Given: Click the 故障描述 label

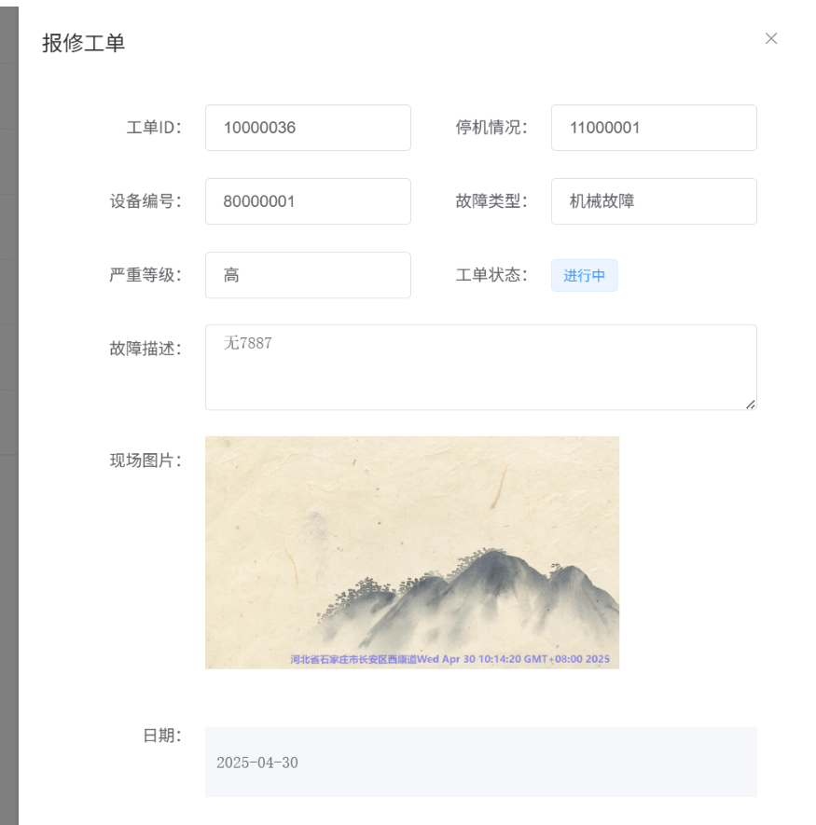Looking at the screenshot, I should pyautogui.click(x=145, y=349).
